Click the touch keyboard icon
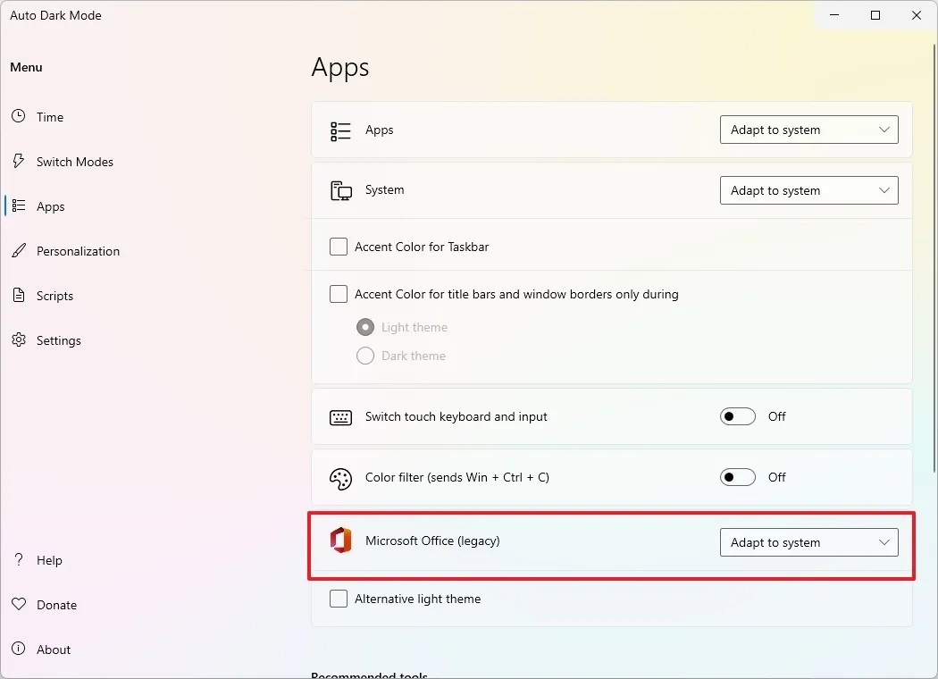Image resolution: width=938 pixels, height=679 pixels. [x=340, y=416]
